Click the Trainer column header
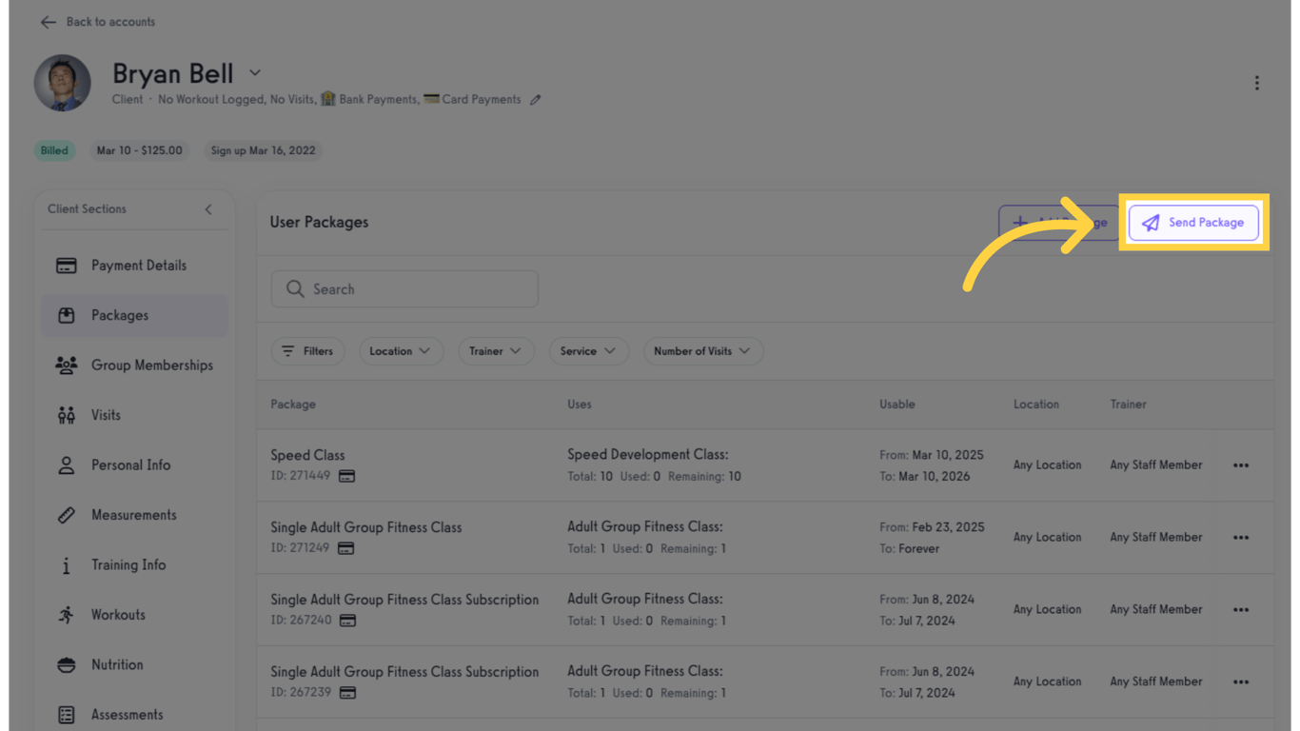Screen dimensions: 1300x731 pyautogui.click(x=1128, y=405)
